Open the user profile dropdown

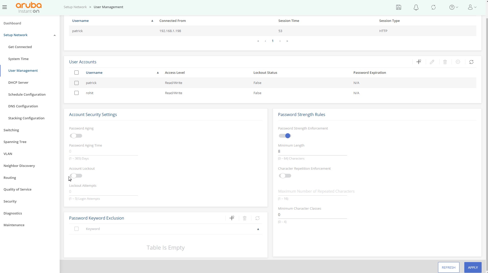coord(472,7)
